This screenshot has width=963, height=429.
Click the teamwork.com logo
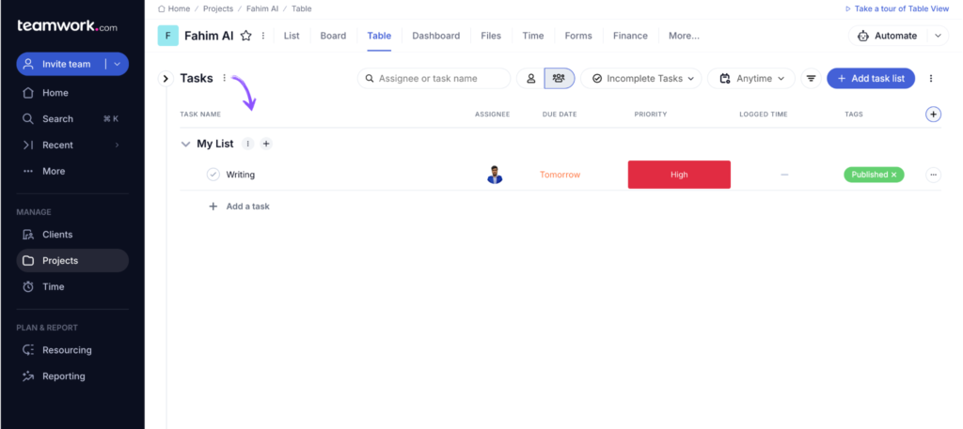pyautogui.click(x=67, y=25)
